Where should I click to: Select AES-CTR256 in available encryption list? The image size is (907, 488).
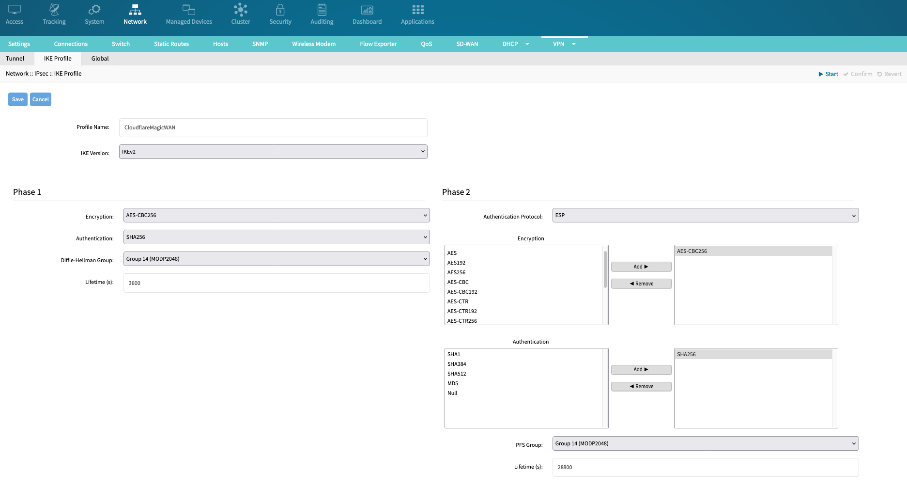(523, 321)
